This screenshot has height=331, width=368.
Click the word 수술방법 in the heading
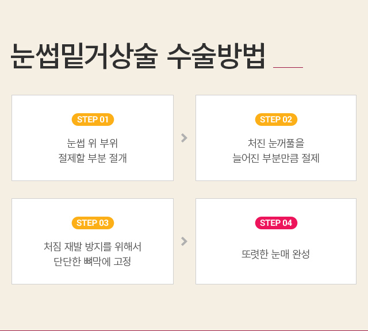point(216,56)
